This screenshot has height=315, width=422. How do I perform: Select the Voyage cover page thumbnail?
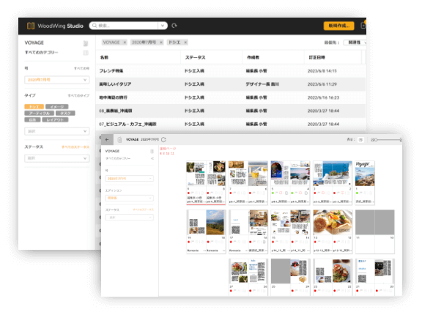tap(365, 174)
